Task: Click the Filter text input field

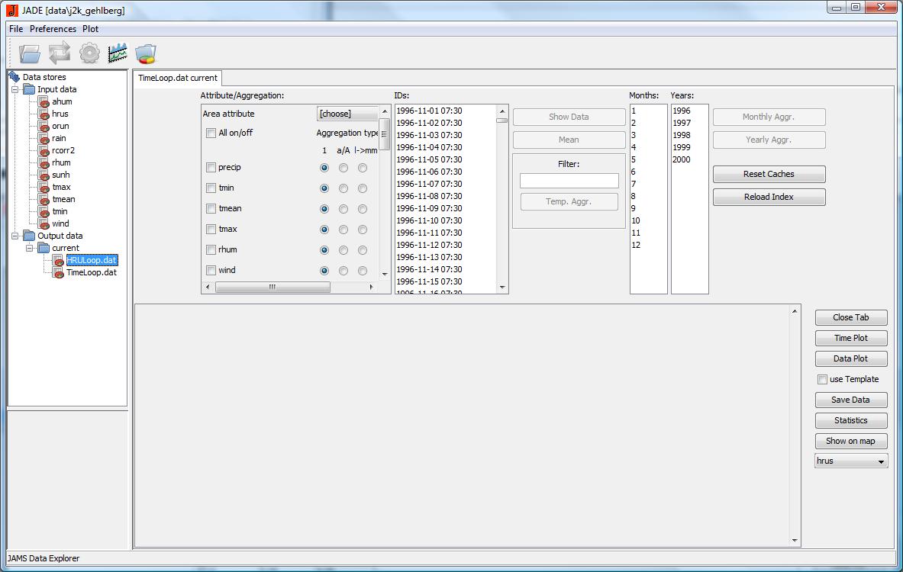Action: click(x=569, y=181)
